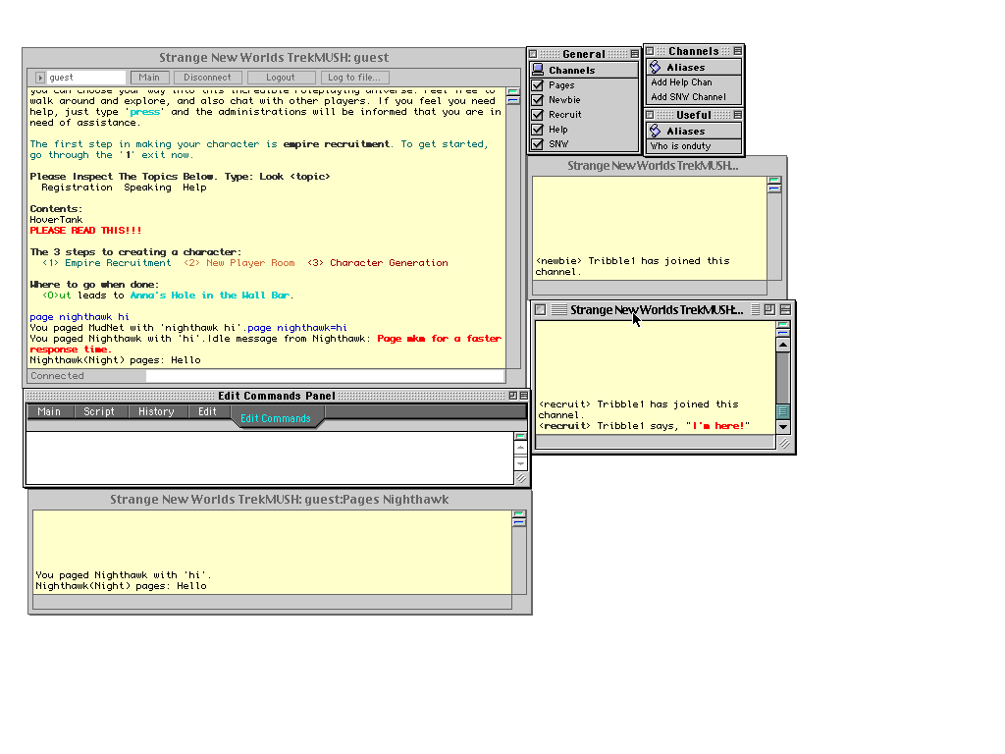Click the title of the TrekMUSH: guest main window
The image size is (1005, 754).
tap(274, 57)
